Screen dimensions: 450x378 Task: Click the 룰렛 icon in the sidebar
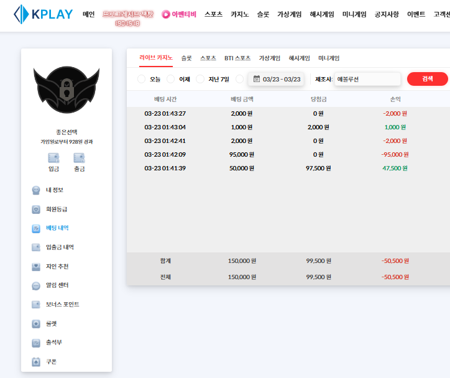pos(36,324)
